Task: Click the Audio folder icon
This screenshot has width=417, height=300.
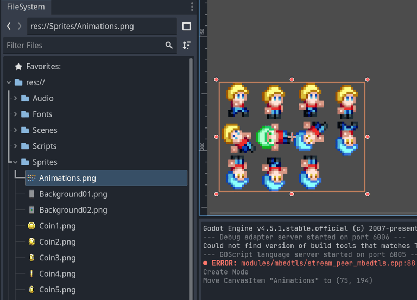Action: tap(25, 98)
